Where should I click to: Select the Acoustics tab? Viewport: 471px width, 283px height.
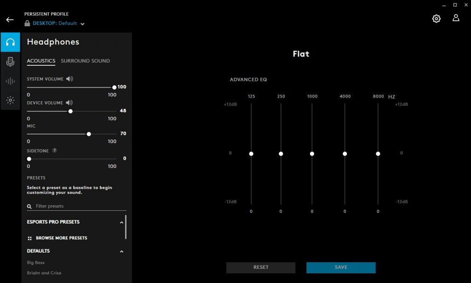(41, 61)
